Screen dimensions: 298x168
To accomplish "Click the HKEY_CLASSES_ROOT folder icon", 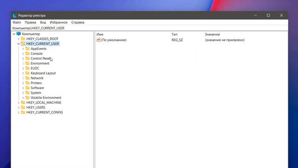I will [x=23, y=39].
